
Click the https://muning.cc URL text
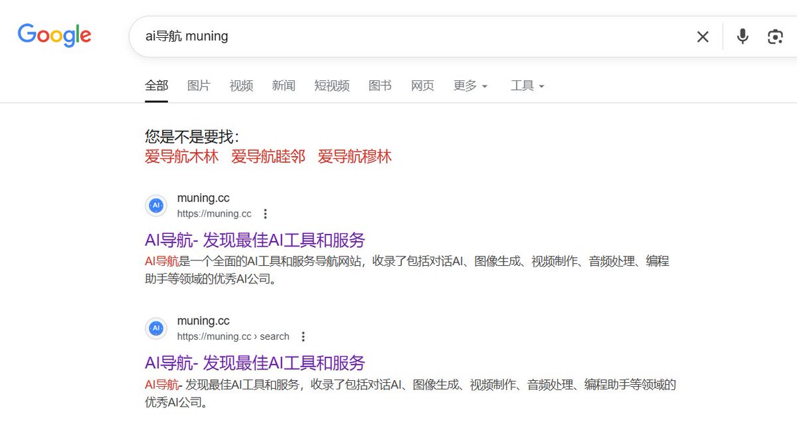click(215, 214)
